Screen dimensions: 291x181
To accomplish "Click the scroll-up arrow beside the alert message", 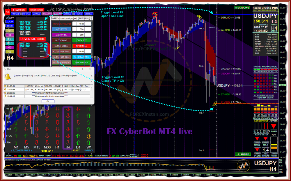I will point(91,76).
